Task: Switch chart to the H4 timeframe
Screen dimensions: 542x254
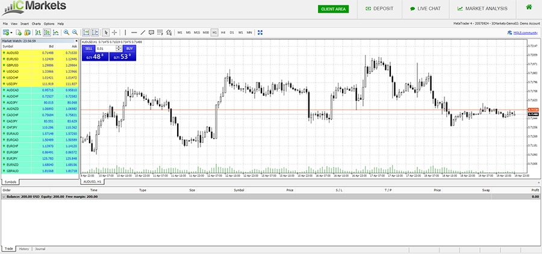Action: tap(223, 32)
